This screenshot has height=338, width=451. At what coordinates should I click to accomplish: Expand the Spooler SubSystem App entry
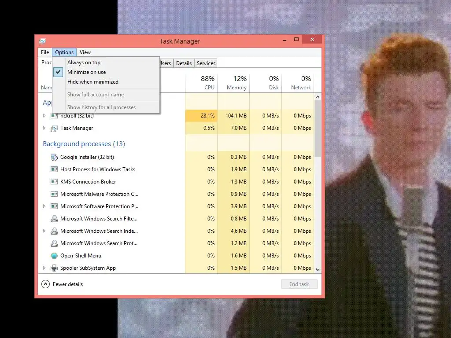click(44, 268)
